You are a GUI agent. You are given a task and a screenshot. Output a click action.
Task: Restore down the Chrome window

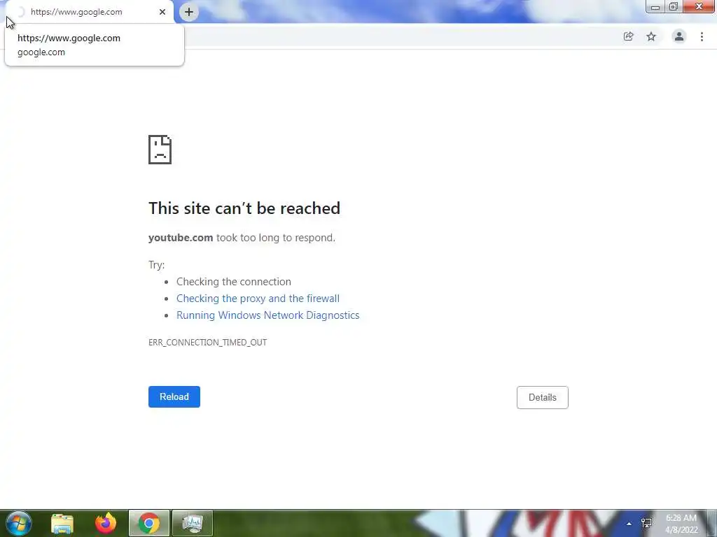[x=674, y=7]
